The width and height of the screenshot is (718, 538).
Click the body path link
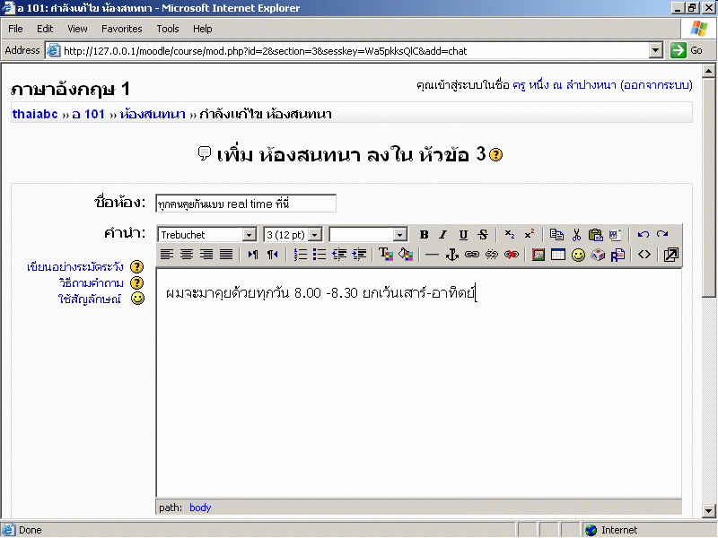click(200, 508)
